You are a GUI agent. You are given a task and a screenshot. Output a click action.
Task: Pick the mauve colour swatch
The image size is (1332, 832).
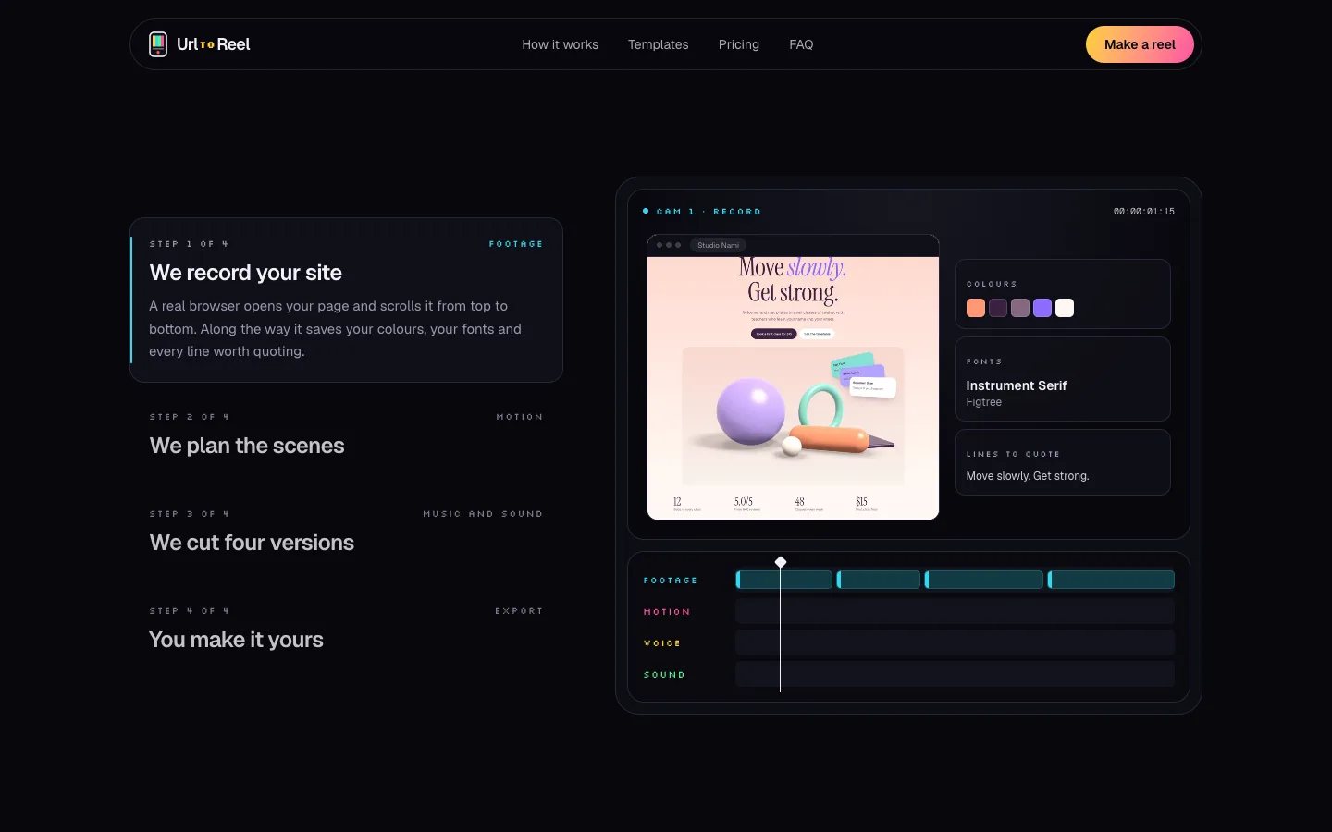[x=1020, y=308]
